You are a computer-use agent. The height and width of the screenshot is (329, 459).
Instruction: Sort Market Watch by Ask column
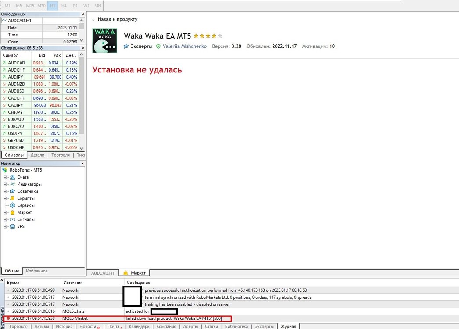coord(54,55)
